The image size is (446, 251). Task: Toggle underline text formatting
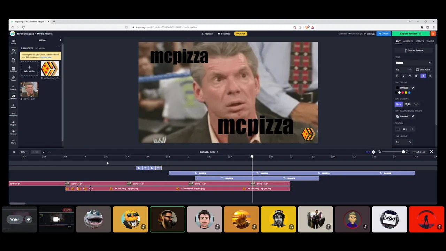(x=410, y=76)
